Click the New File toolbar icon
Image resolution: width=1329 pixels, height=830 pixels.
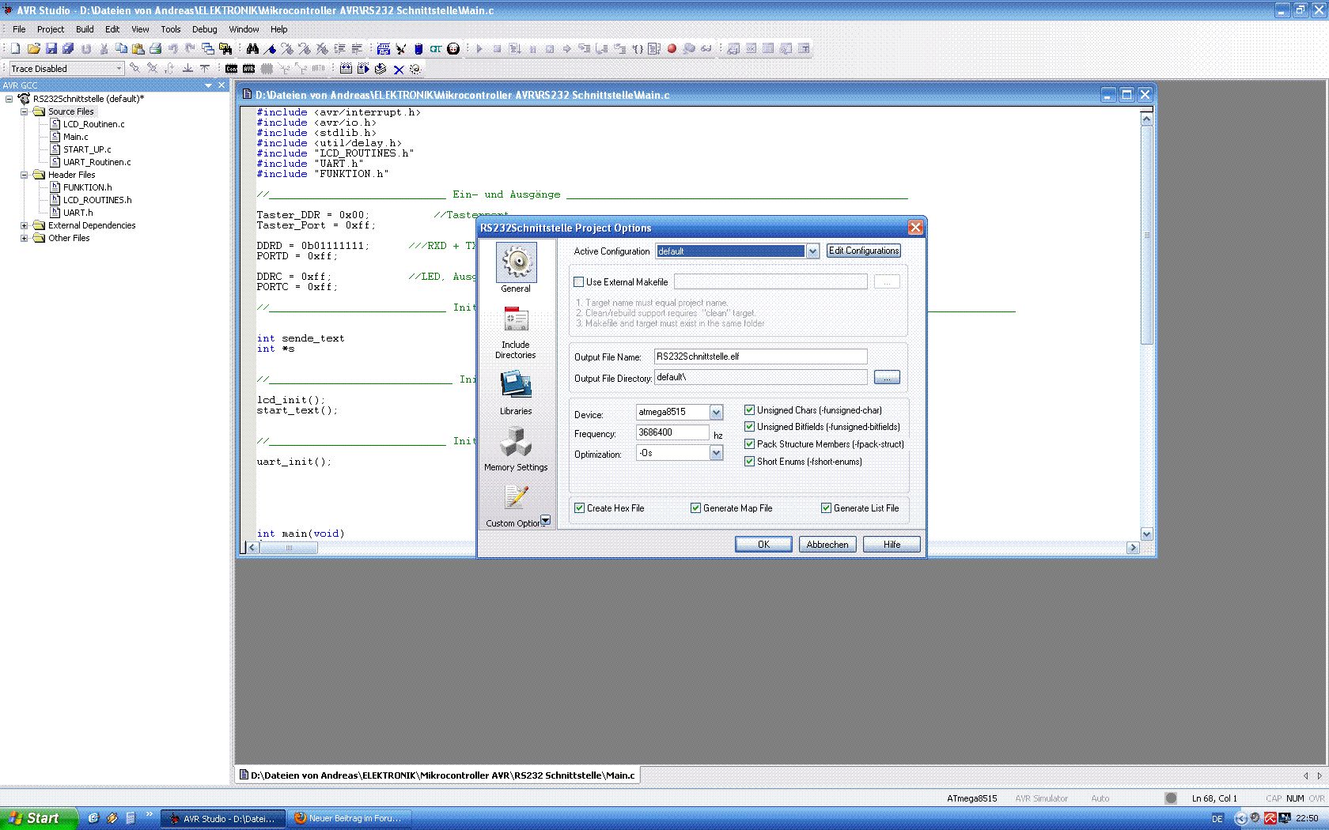click(x=15, y=49)
